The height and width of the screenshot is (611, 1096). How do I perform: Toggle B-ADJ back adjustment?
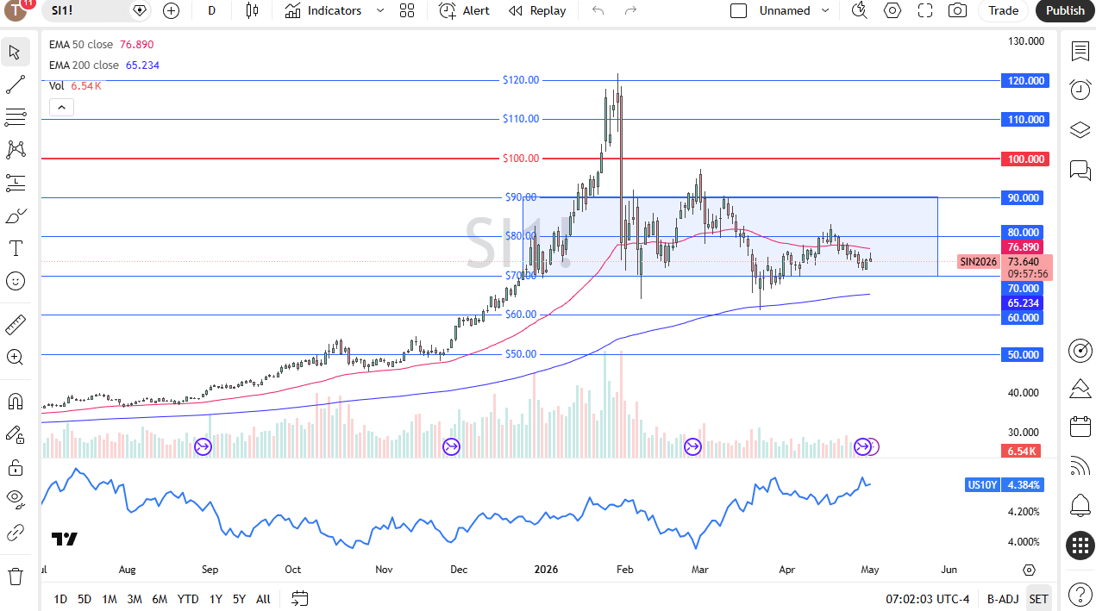pyautogui.click(x=1003, y=599)
